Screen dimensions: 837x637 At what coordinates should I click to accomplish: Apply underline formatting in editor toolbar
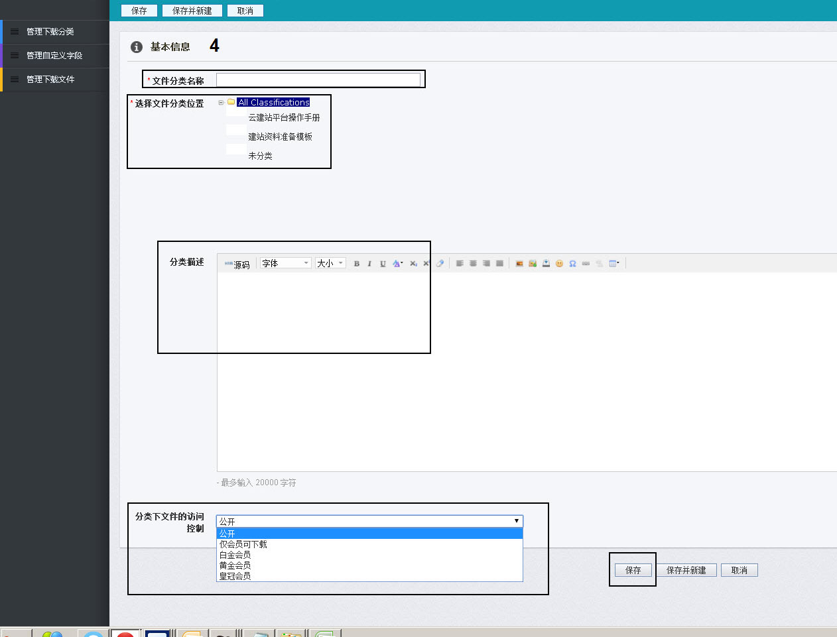[x=383, y=264]
